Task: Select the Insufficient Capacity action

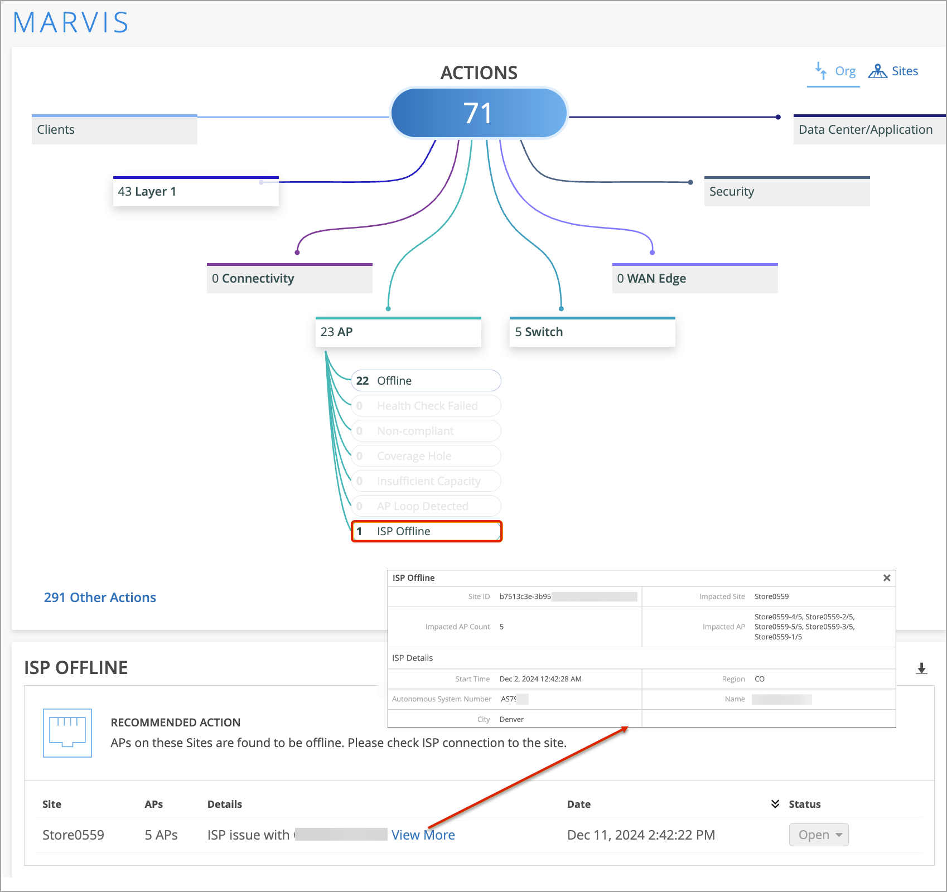Action: [x=426, y=481]
